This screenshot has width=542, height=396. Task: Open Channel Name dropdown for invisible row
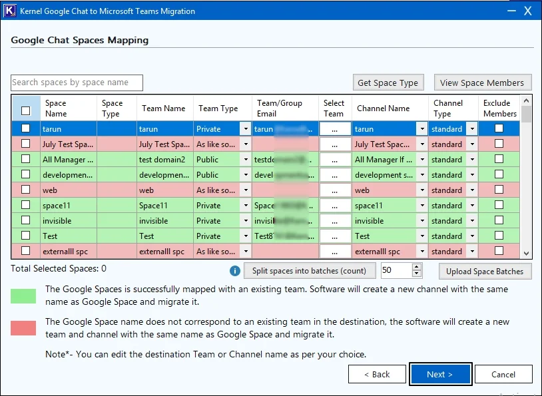[x=422, y=221]
